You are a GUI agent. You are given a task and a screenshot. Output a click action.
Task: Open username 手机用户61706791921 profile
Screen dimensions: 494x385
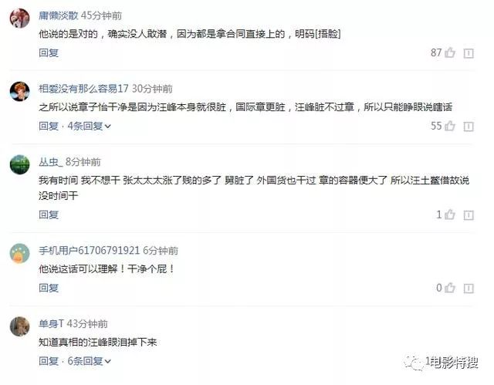click(90, 251)
